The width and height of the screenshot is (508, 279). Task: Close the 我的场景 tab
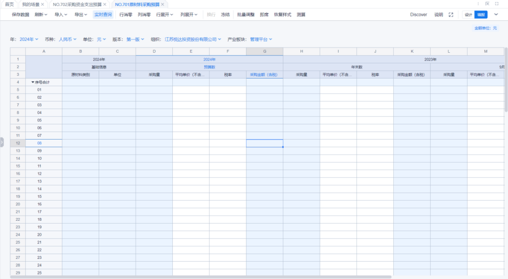[x=43, y=5]
